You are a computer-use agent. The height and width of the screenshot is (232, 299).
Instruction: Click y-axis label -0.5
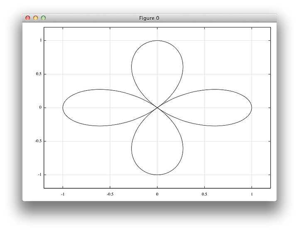click(x=38, y=141)
